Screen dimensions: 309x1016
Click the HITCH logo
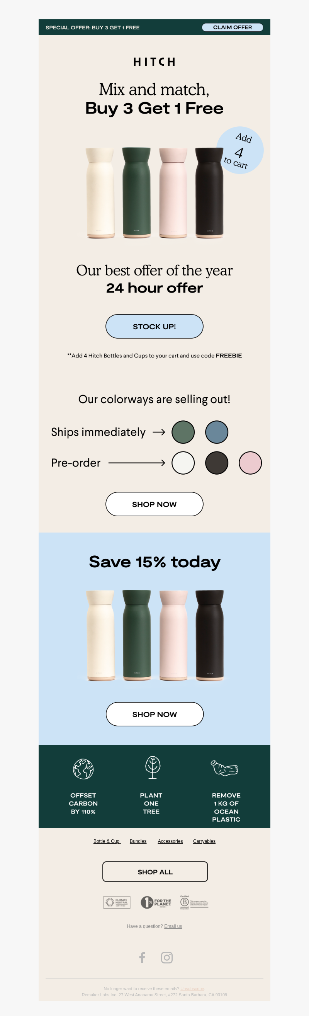coord(154,62)
